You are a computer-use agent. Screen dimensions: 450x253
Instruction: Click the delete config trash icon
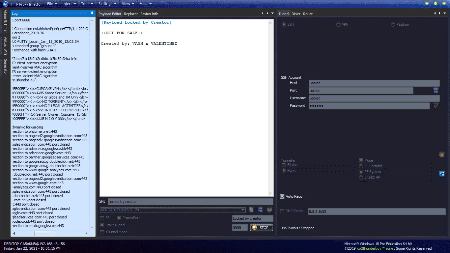269,210
